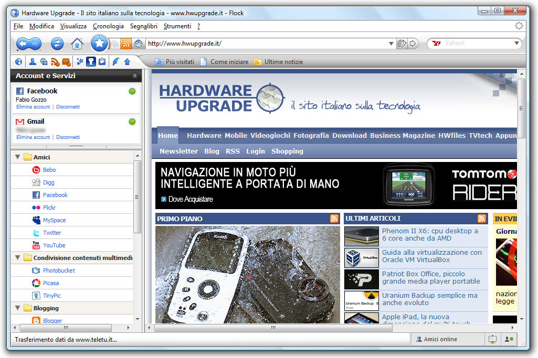Image resolution: width=538 pixels, height=358 pixels.
Task: Open the ? help menu
Action: (x=198, y=26)
